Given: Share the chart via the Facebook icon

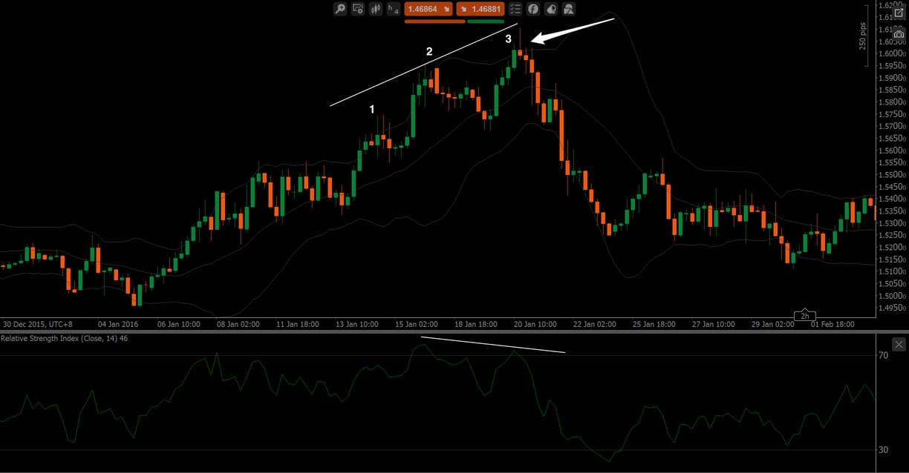Looking at the screenshot, I should (533, 9).
